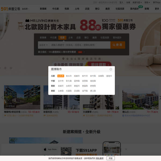Screen dimensions: 161x161
Task: Open 室內設計 in the top navigation
Action: click(x=134, y=9)
